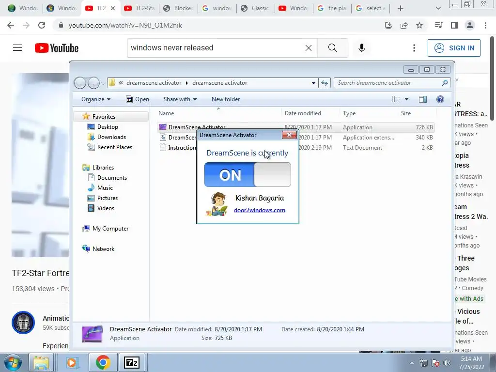Go back in Chrome browser
This screenshot has width=496, height=372.
click(x=11, y=25)
